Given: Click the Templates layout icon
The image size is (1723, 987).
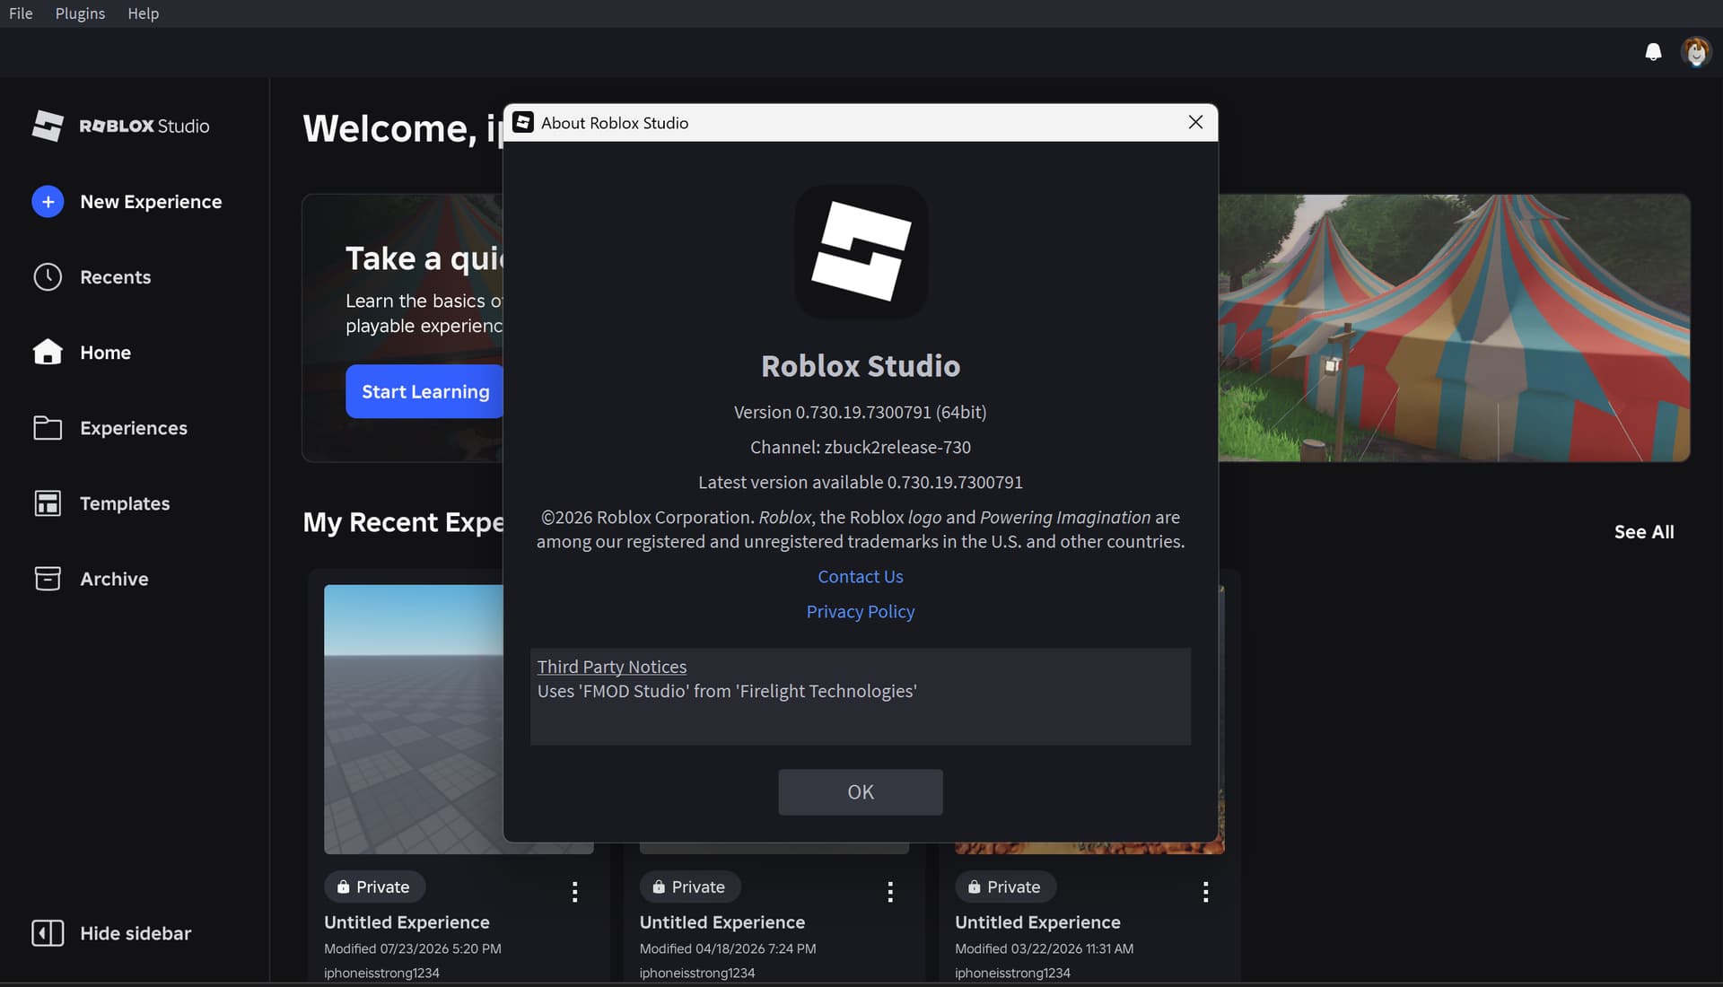Looking at the screenshot, I should pyautogui.click(x=48, y=503).
